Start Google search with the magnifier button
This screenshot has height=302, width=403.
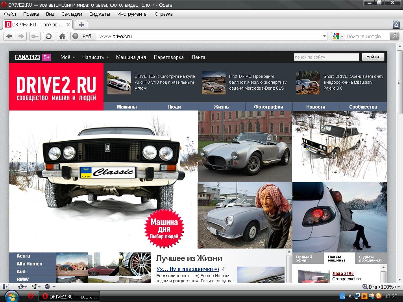pos(394,37)
